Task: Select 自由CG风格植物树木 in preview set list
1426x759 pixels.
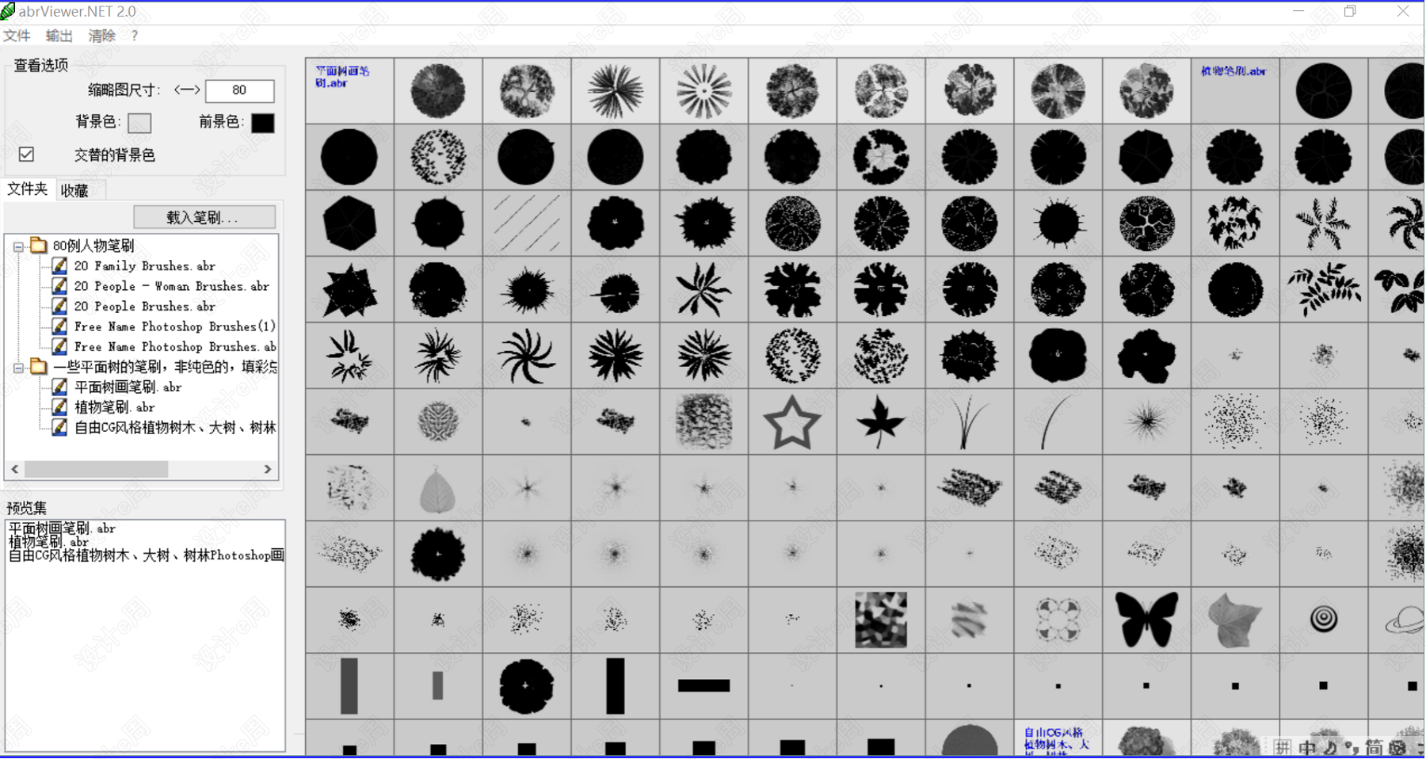Action: pos(146,555)
